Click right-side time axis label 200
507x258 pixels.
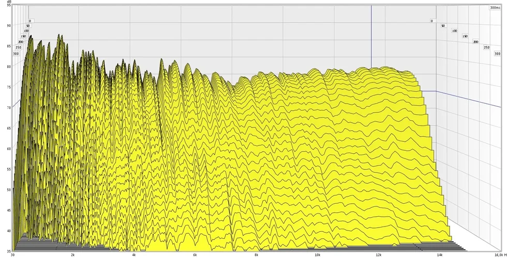tap(475, 42)
